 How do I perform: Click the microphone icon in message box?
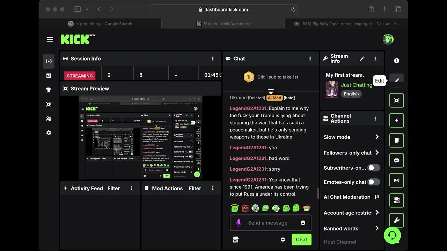click(239, 223)
